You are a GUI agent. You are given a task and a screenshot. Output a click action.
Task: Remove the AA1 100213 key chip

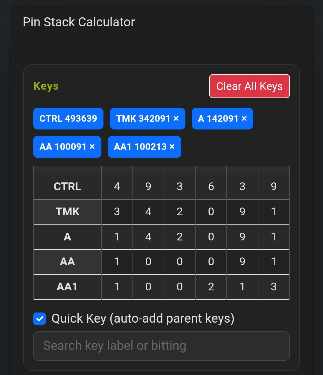tap(172, 147)
